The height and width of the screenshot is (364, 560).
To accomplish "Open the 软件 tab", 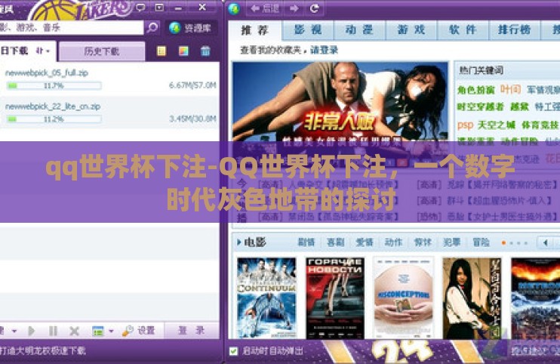I will pos(463,30).
